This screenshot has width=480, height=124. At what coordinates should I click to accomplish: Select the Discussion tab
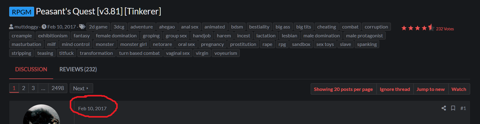coord(31,70)
